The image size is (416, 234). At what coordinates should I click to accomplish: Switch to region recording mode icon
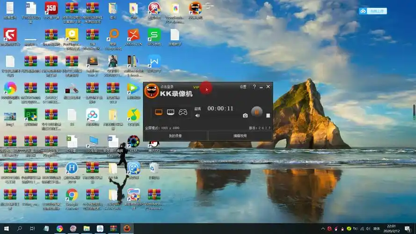point(171,112)
